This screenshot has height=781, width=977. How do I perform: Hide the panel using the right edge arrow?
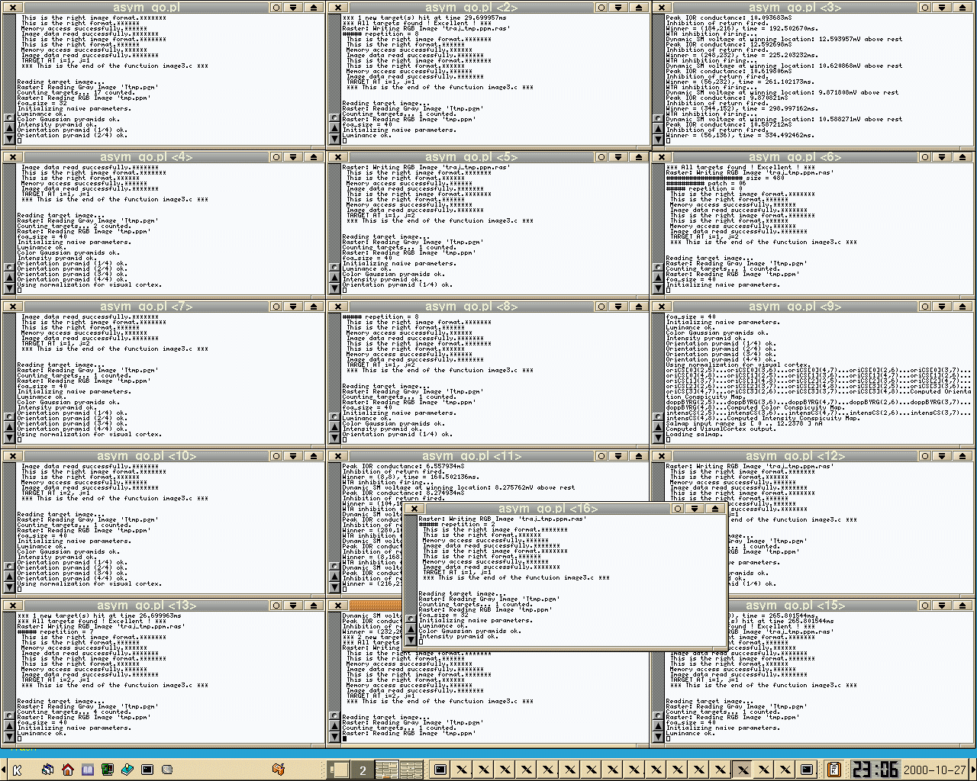tap(973, 770)
